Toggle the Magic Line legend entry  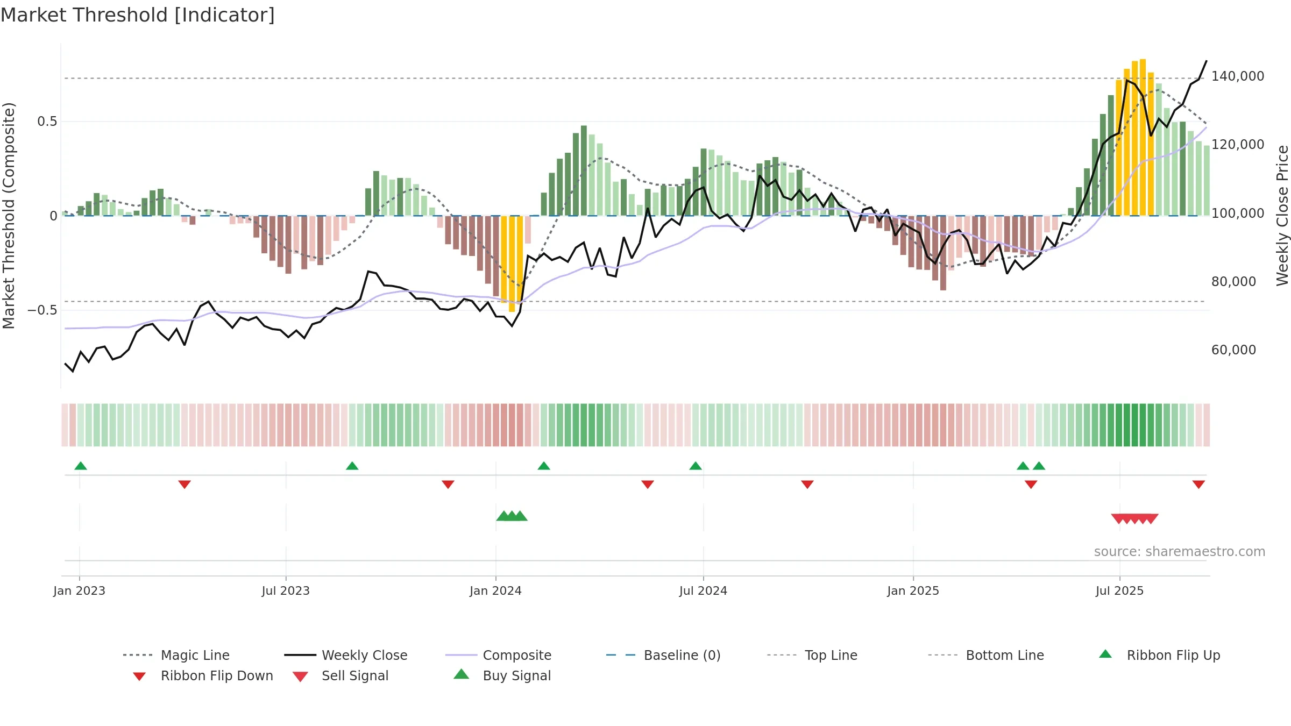click(176, 655)
